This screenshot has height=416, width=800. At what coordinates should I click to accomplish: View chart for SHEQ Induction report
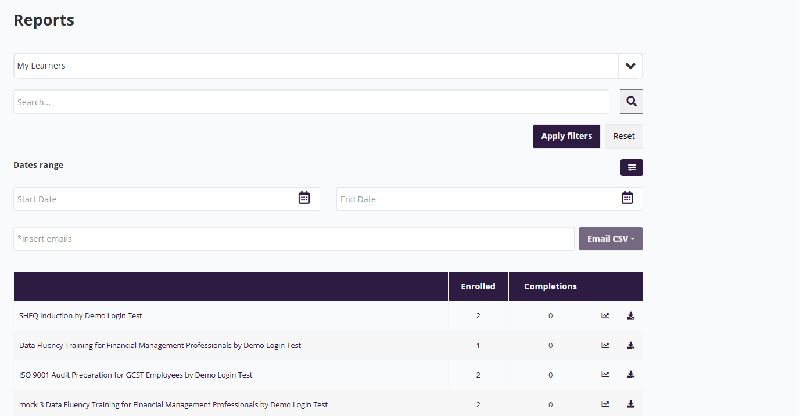tap(605, 315)
